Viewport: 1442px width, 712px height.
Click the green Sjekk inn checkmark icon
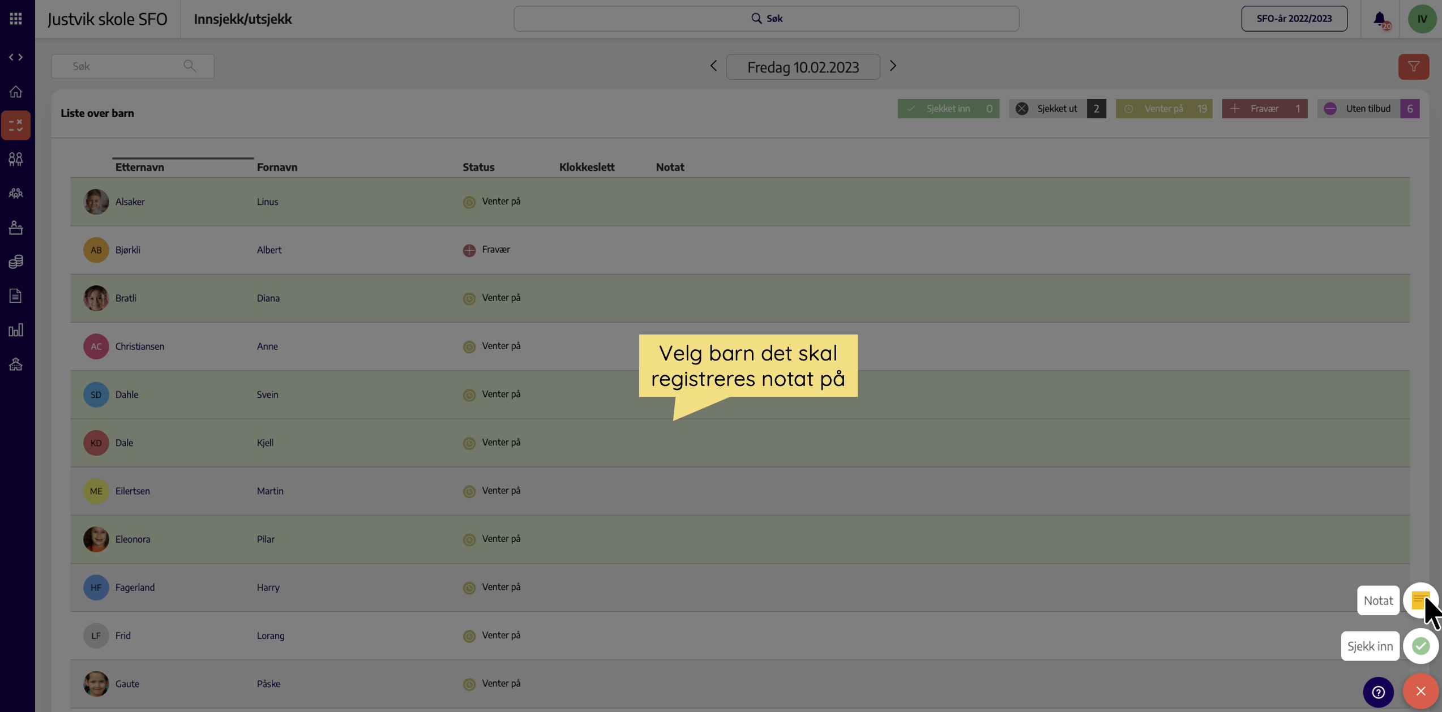click(1420, 646)
